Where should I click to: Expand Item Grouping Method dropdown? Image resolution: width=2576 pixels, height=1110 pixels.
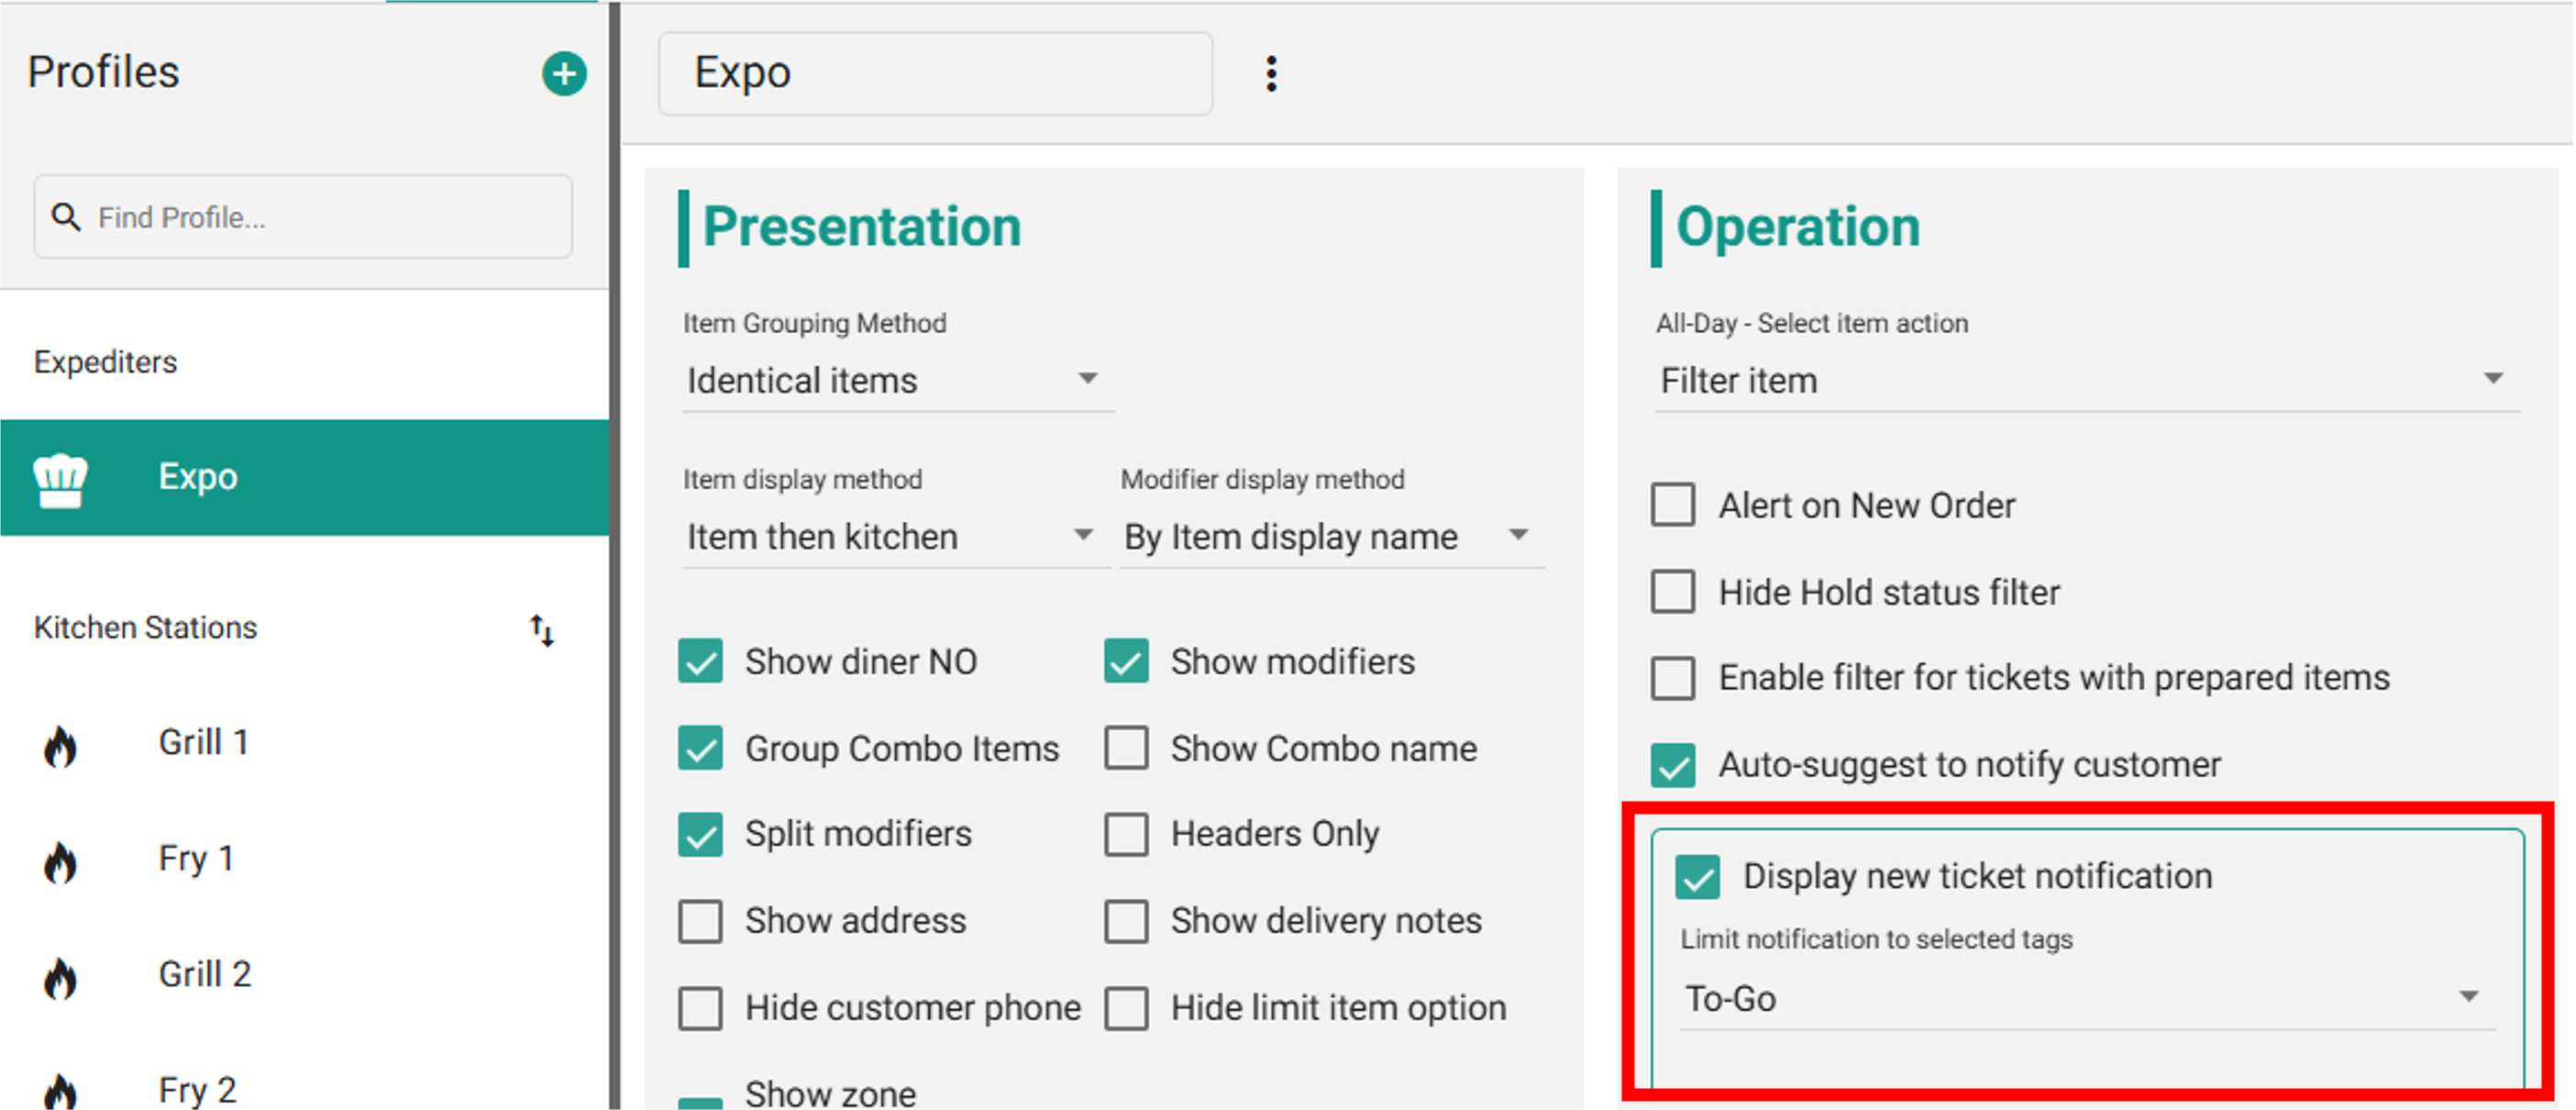point(896,381)
